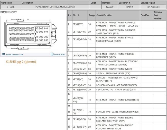The height and width of the screenshot is (130, 167).
Task: Select circuit CE908(BU-BN)
Action: click(x=80, y=73)
